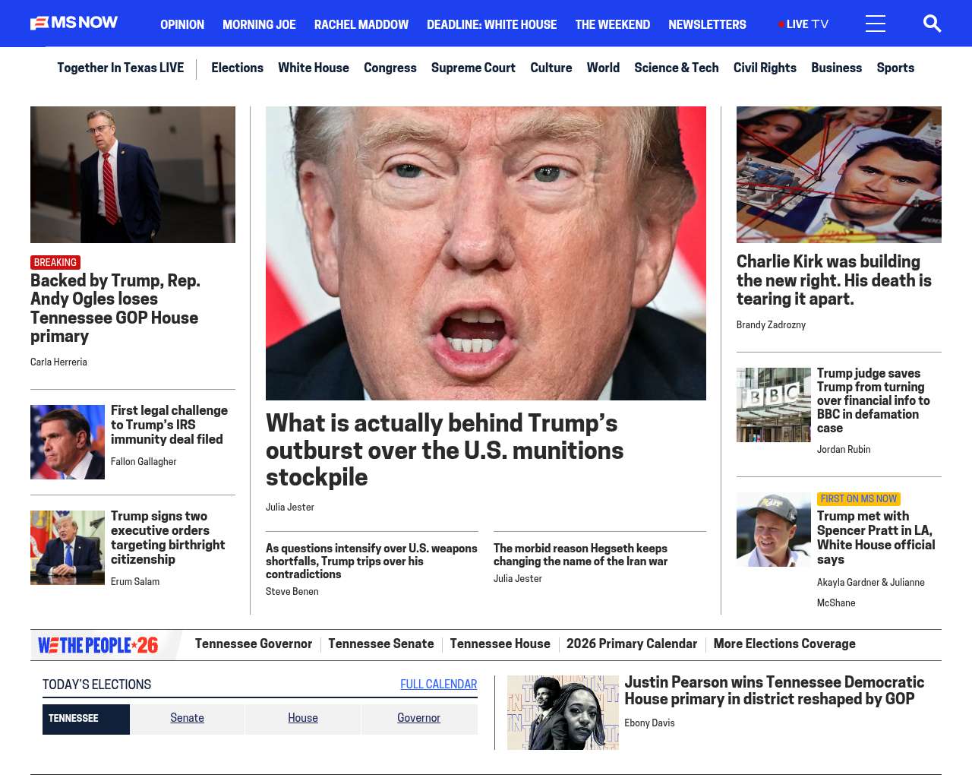
Task: Read the U.S. munitions stockpile headline
Action: coord(445,450)
